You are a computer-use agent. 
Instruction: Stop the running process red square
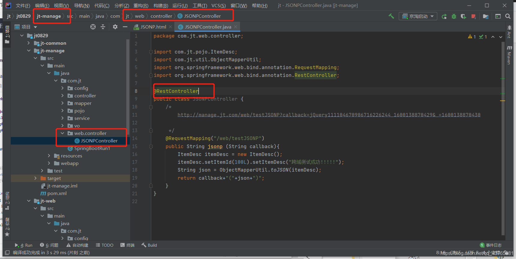tap(473, 16)
